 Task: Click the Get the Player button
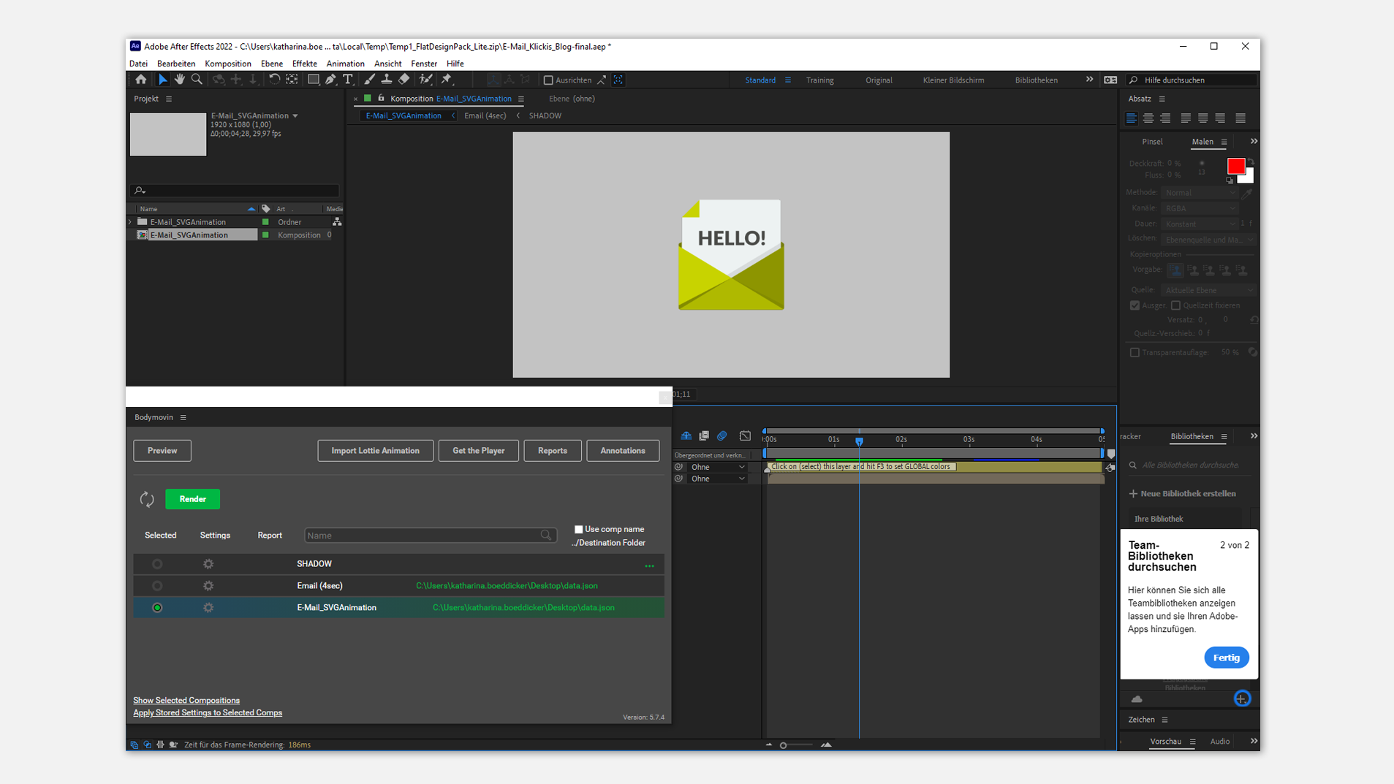click(x=478, y=451)
